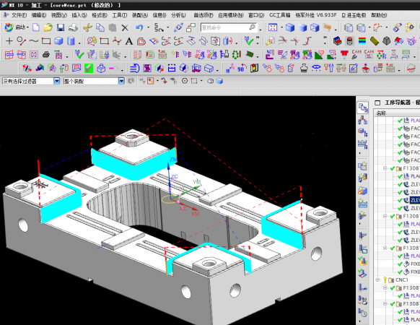420x325 pixels.
Task: Select the CNC1 tree node
Action: pyautogui.click(x=401, y=280)
